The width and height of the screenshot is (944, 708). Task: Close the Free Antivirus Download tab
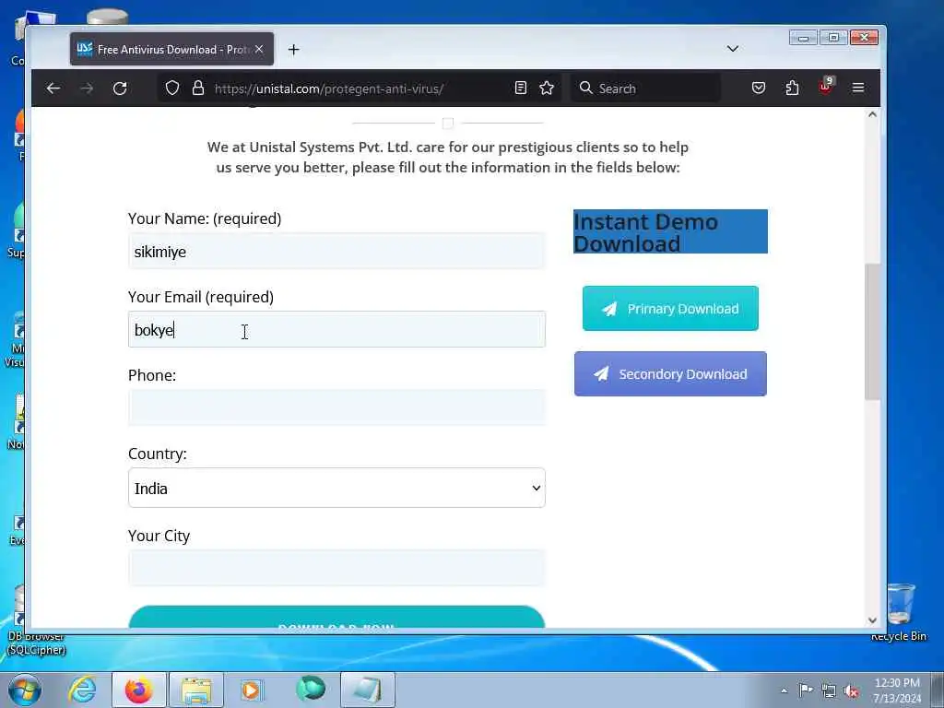tap(259, 50)
